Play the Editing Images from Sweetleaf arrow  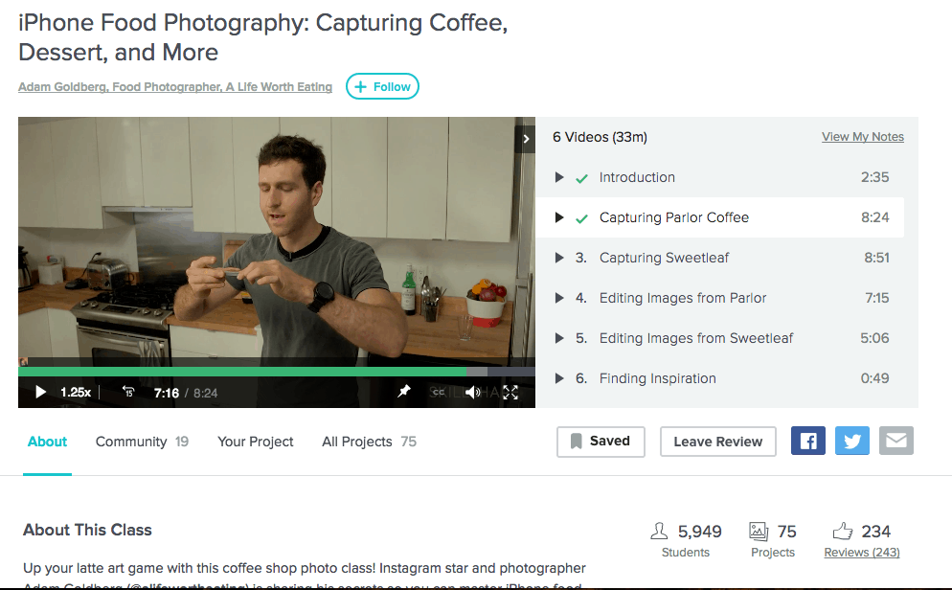pyautogui.click(x=559, y=338)
